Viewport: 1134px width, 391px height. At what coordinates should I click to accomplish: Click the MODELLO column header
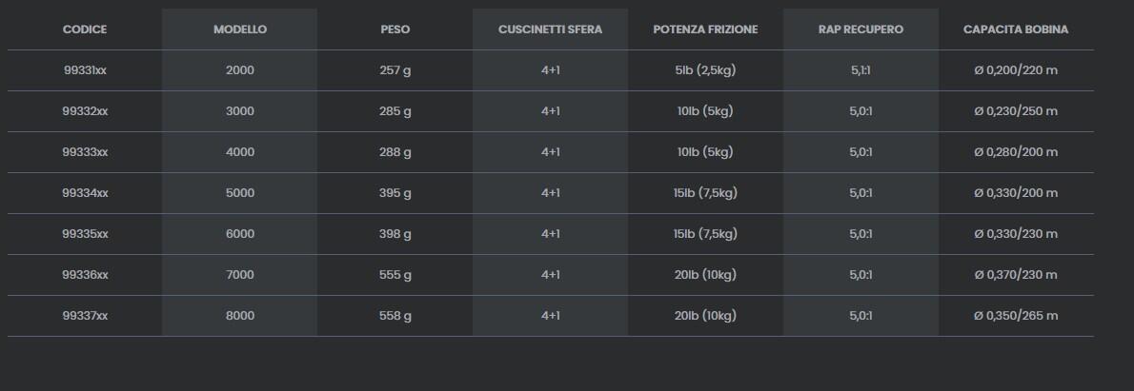coord(240,29)
